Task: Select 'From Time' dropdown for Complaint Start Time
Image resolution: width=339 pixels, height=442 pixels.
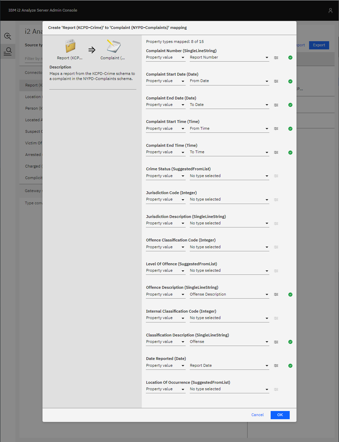Action: [x=229, y=129]
